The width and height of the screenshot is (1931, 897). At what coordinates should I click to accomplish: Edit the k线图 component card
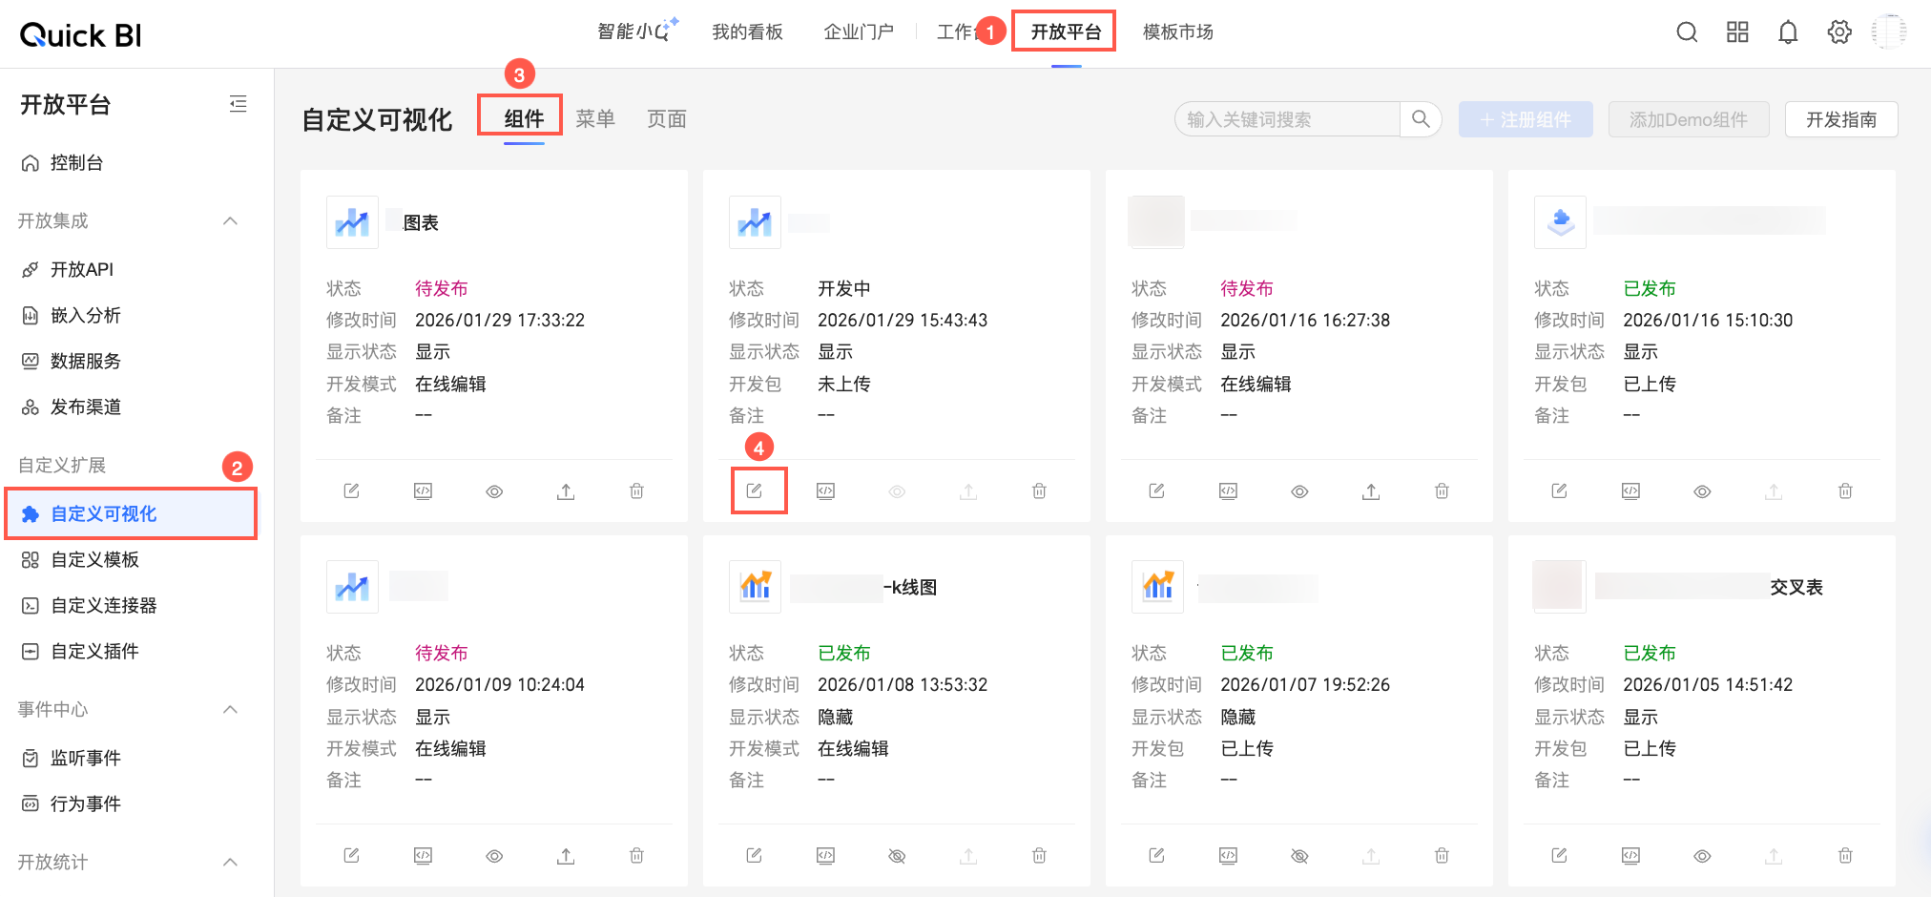tap(754, 855)
